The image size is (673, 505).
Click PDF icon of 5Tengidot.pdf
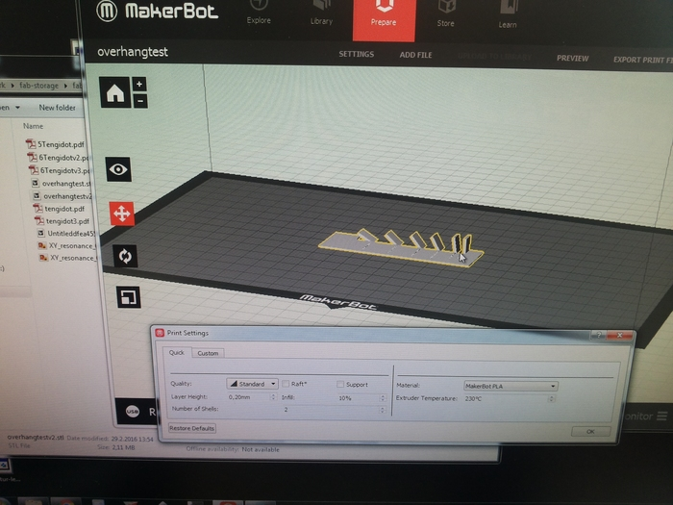[31, 143]
